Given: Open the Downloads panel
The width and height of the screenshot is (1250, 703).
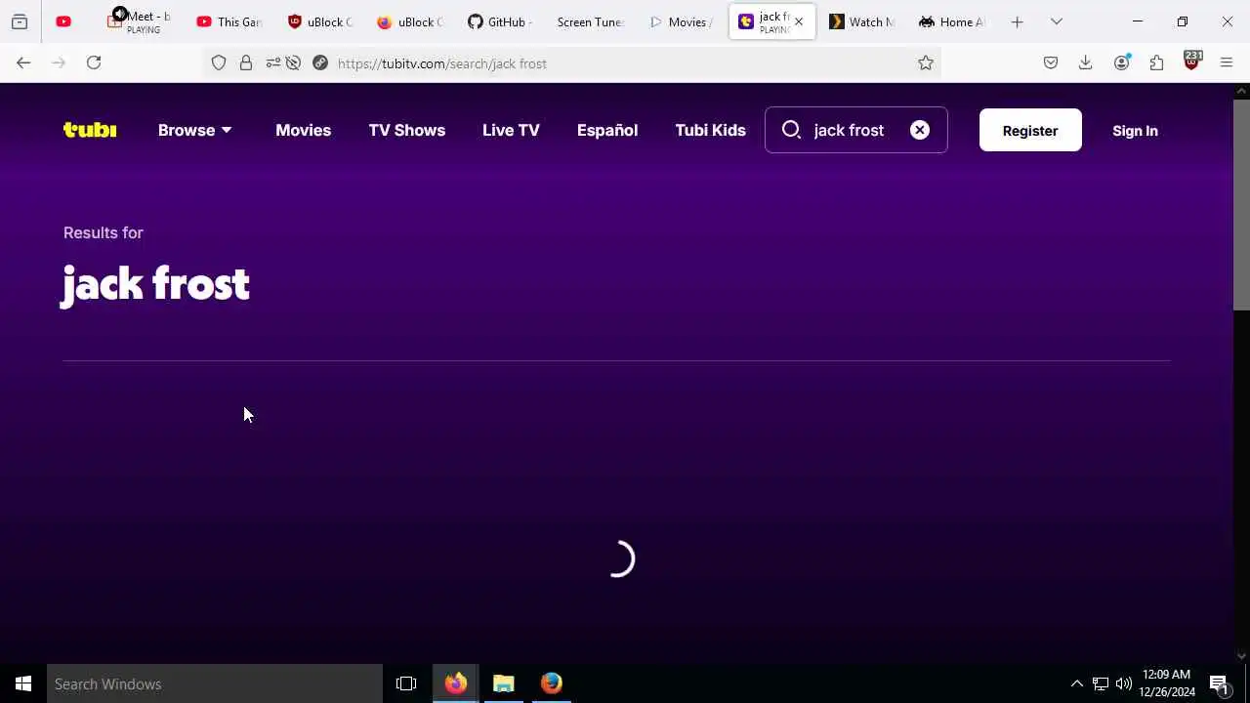Looking at the screenshot, I should click(x=1085, y=62).
